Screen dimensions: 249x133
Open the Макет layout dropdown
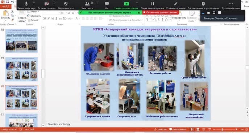click(x=33, y=12)
